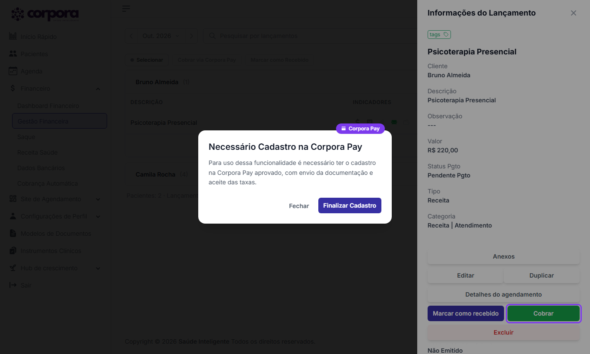Open the Gestão Financeira menu item
Screen dimensions: 590x354
tap(60, 121)
